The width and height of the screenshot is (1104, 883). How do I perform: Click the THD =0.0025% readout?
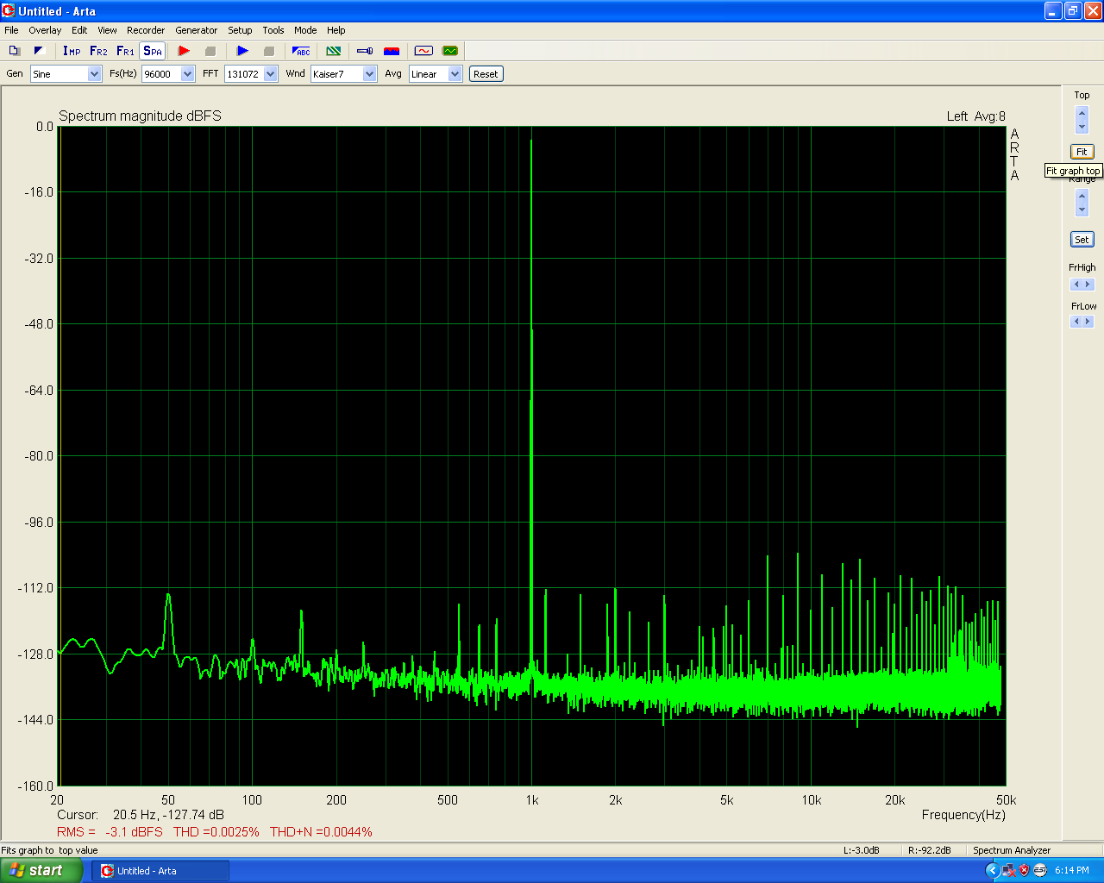(216, 832)
